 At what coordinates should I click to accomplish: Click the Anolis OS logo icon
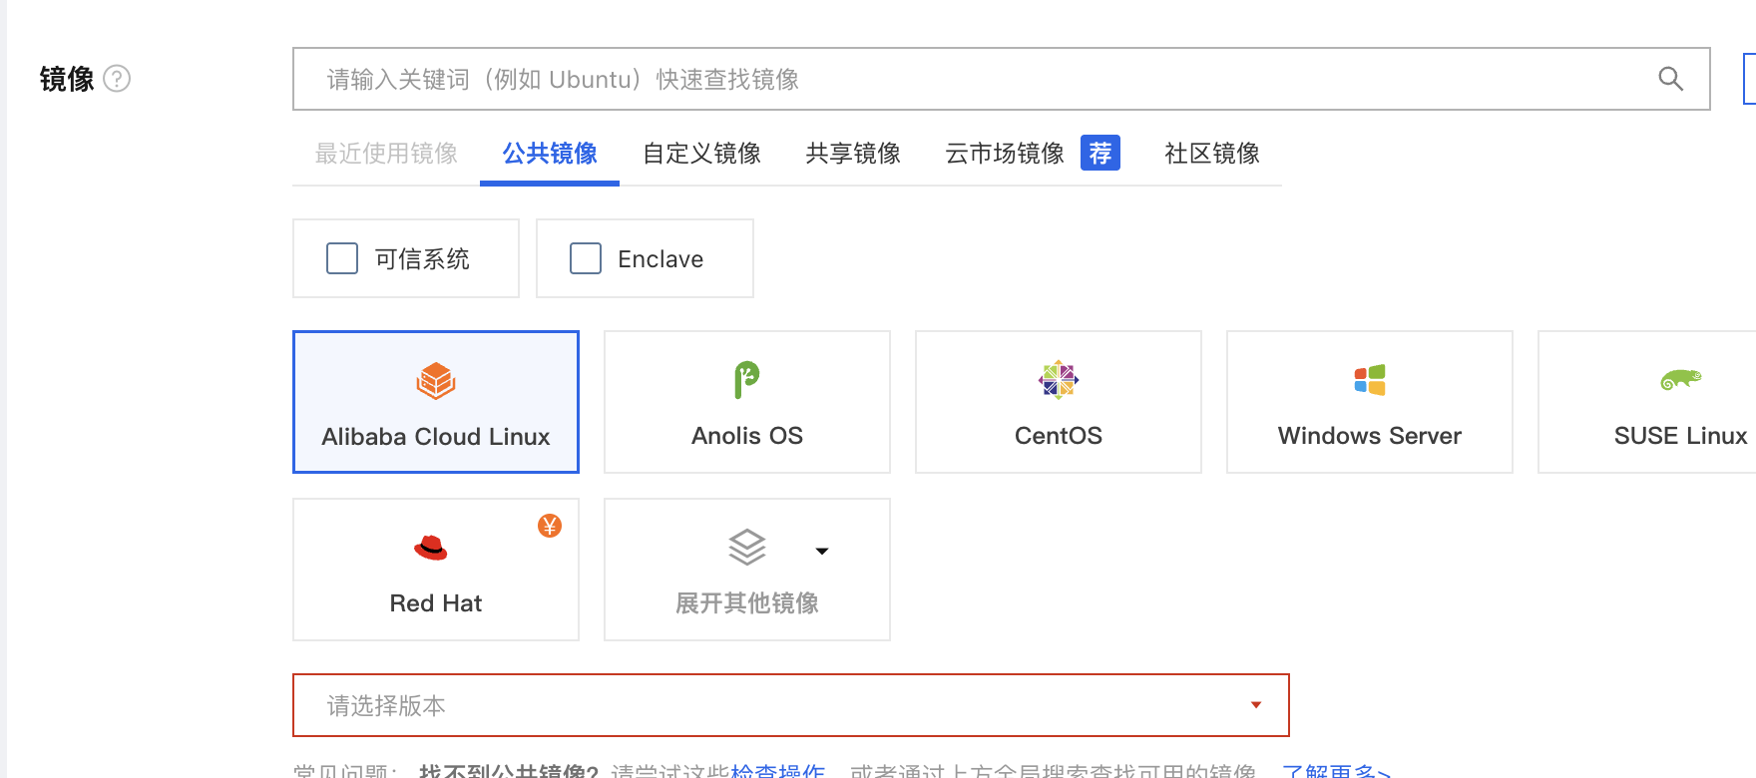pos(746,380)
